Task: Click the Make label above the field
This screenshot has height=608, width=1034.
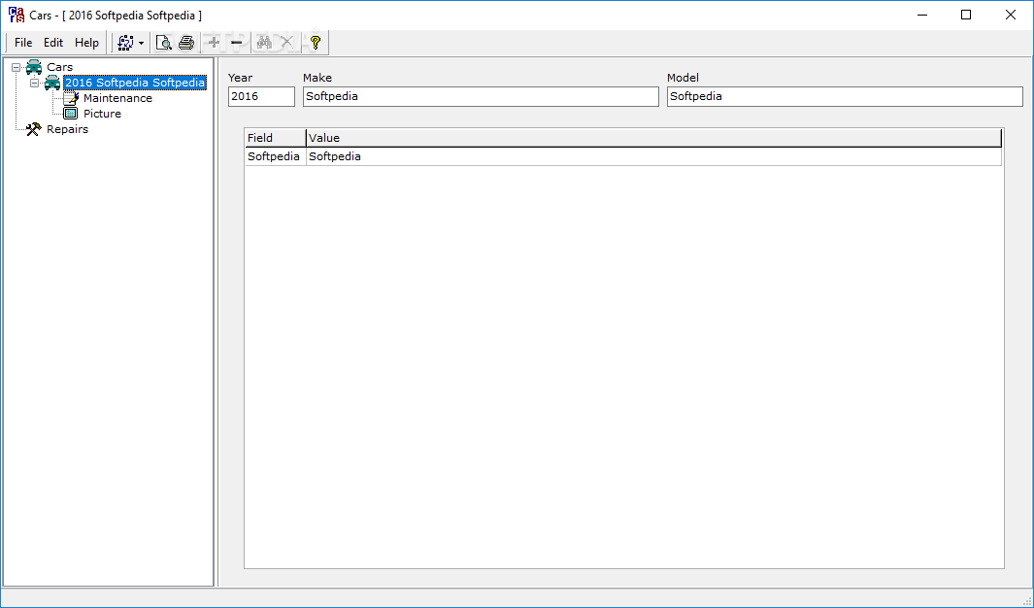Action: coord(317,78)
